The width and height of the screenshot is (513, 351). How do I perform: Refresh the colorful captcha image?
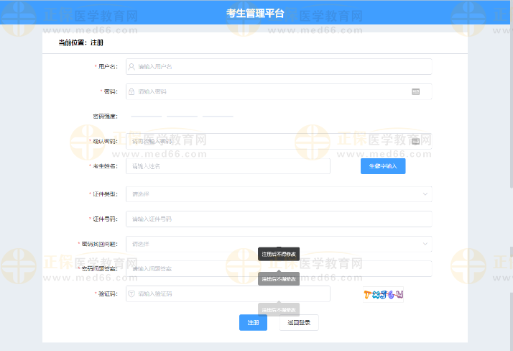coord(383,294)
